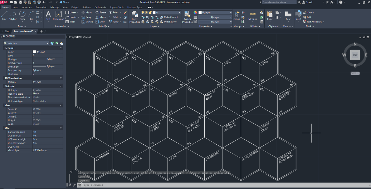Activate the Rotate command
The width and height of the screenshot is (371, 189).
tap(101, 13)
